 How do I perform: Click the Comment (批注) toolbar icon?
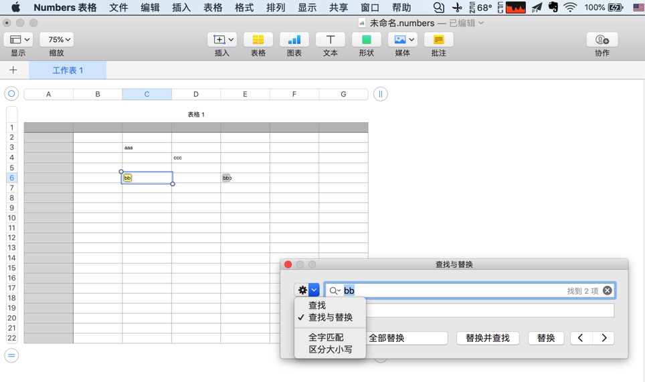click(x=438, y=39)
